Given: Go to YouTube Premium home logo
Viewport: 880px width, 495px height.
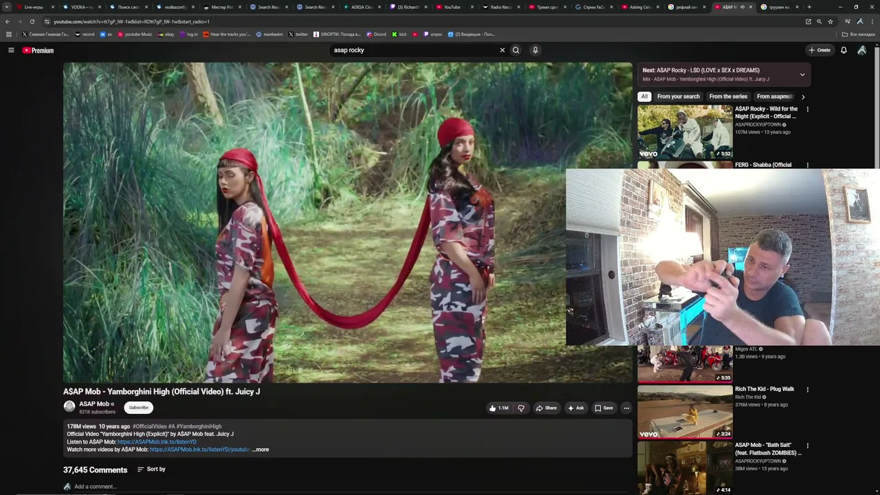Looking at the screenshot, I should click(38, 50).
